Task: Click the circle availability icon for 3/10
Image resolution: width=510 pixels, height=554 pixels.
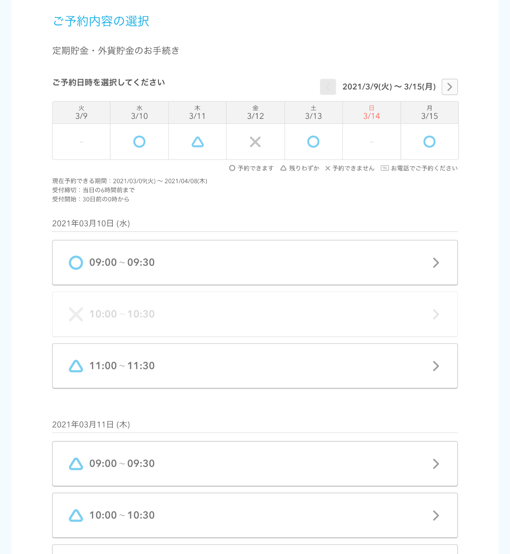Action: pyautogui.click(x=139, y=142)
